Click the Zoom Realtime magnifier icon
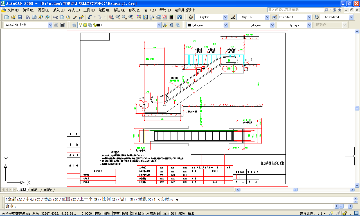Viewport: 360px width, 216px height. (x=118, y=17)
